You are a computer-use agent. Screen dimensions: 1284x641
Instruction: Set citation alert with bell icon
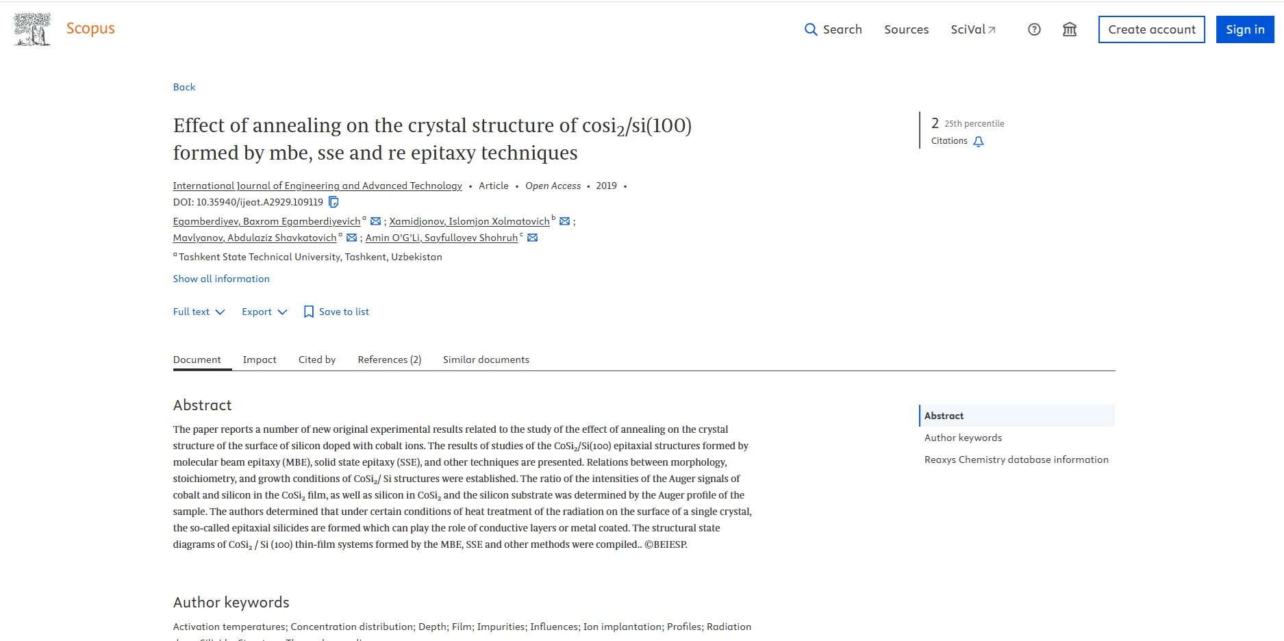[x=979, y=141]
